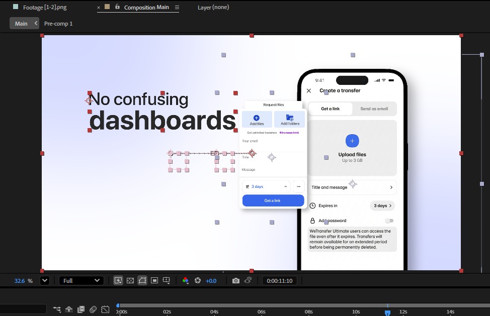Screen dimensions: 490x316
Task: Click the X close icon on phone screen
Action: click(x=309, y=91)
